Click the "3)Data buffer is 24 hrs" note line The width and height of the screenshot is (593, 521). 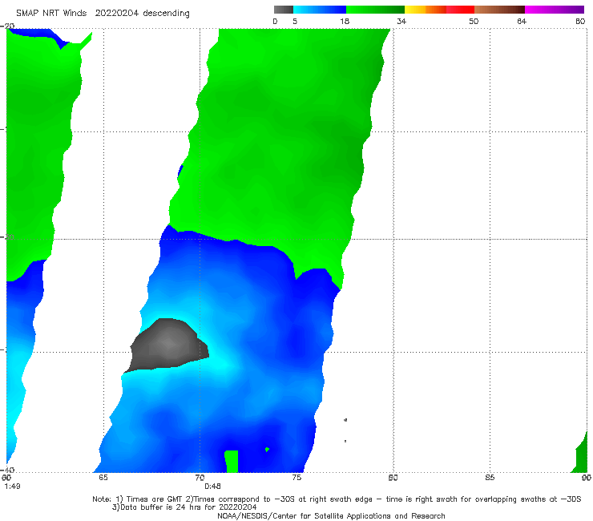click(184, 507)
